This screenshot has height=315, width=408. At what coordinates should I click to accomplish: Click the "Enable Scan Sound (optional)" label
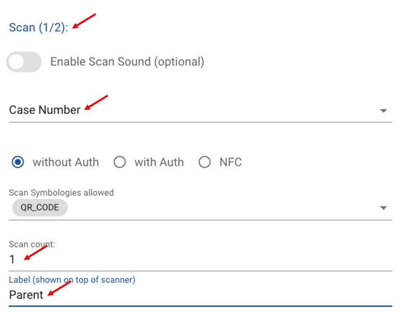tap(127, 62)
